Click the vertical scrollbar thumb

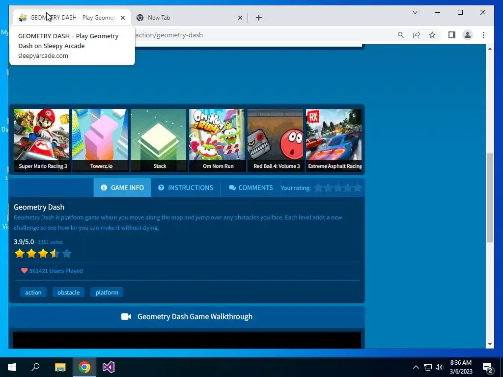click(490, 198)
